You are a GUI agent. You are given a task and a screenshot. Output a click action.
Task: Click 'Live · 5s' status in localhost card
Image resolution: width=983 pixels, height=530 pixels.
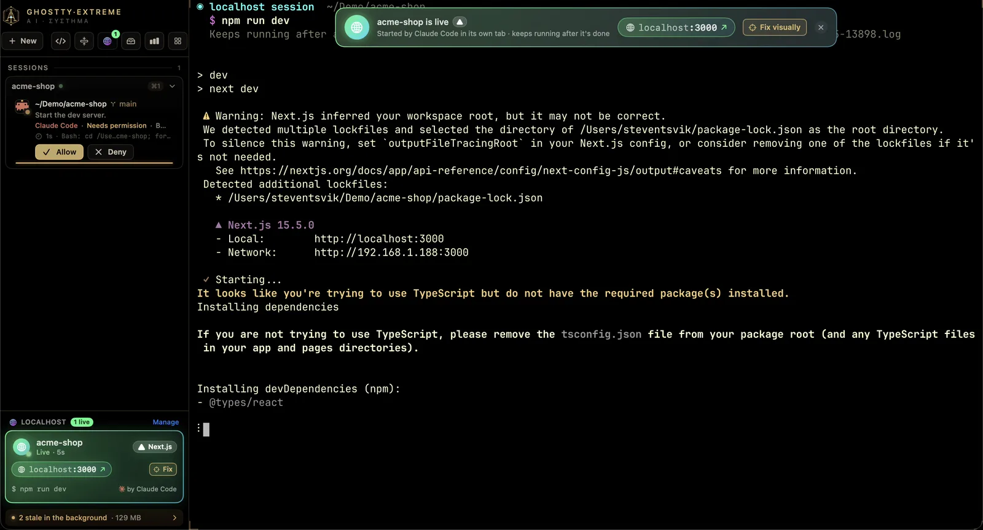[x=50, y=453]
